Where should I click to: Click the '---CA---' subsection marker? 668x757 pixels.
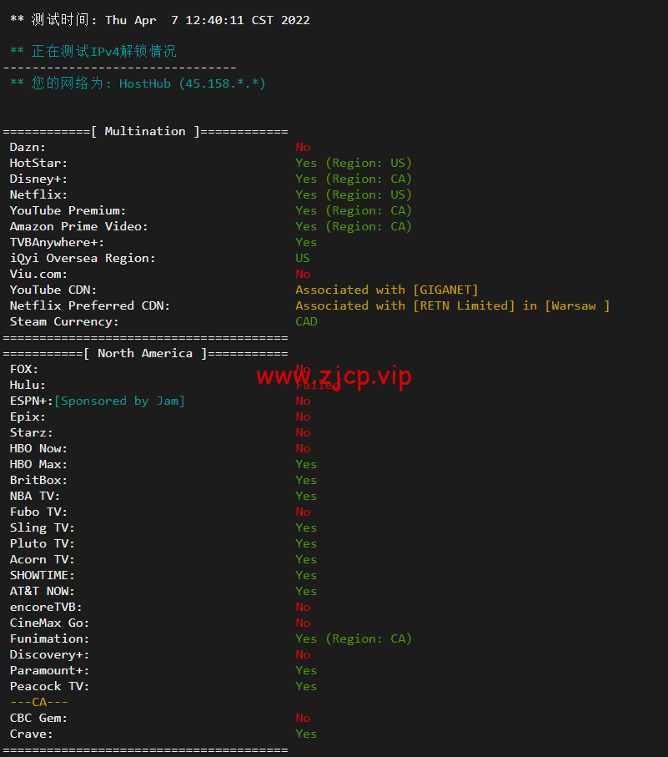39,703
